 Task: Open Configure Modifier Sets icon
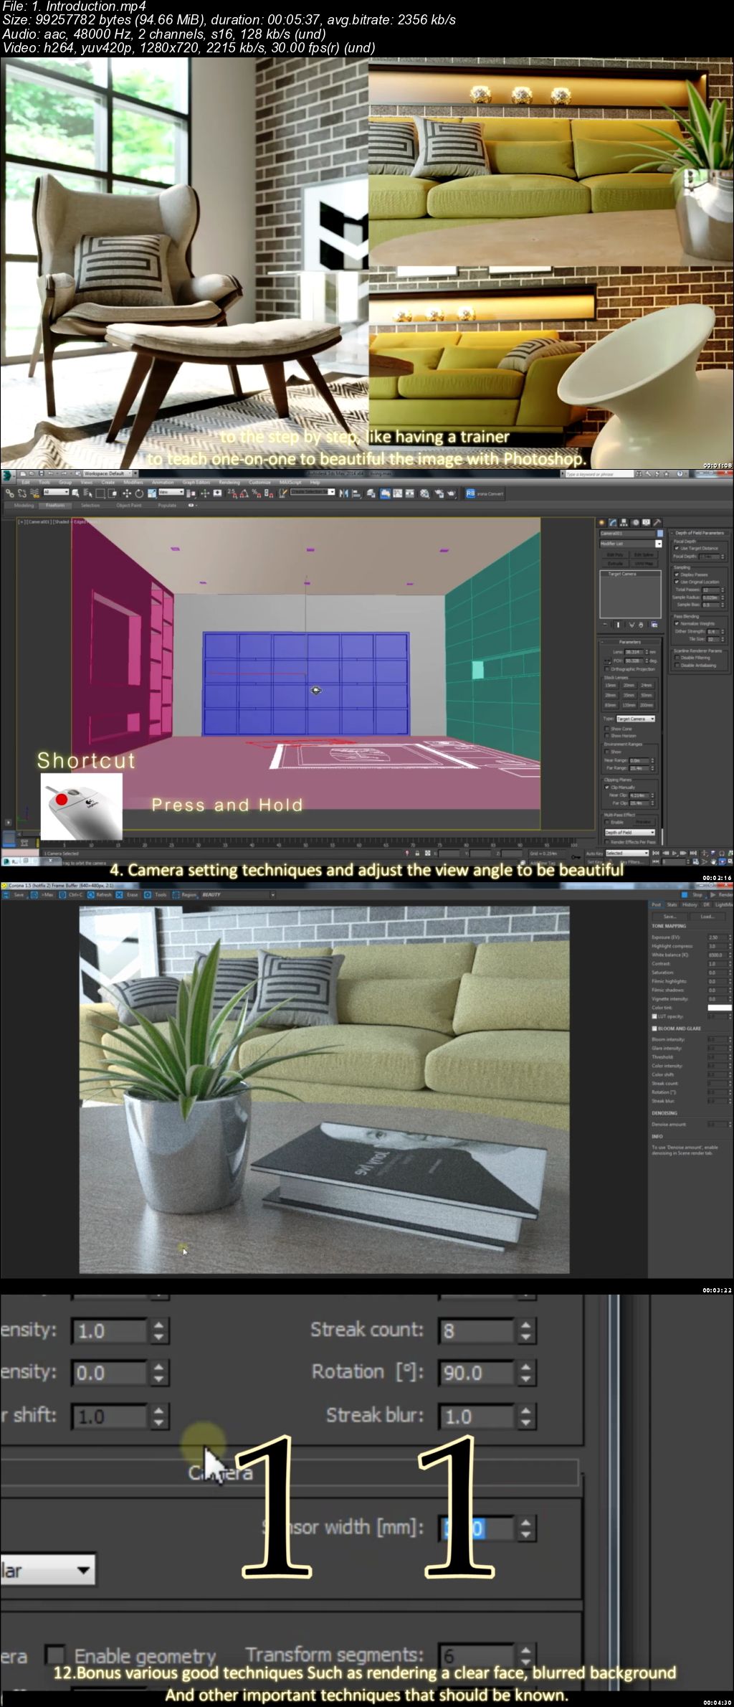(654, 625)
